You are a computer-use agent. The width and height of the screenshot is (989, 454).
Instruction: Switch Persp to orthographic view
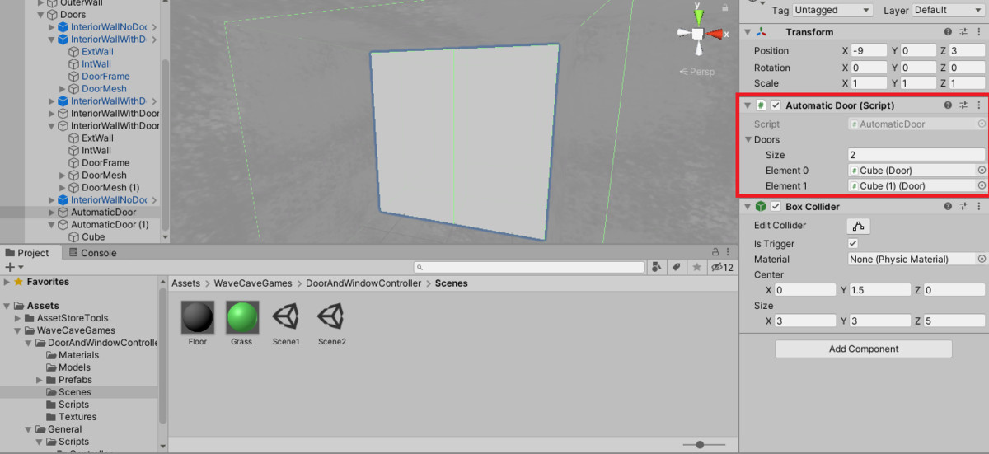[697, 72]
